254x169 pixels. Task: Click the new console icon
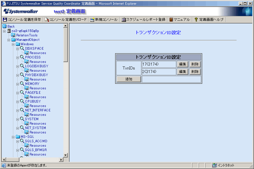(92, 20)
